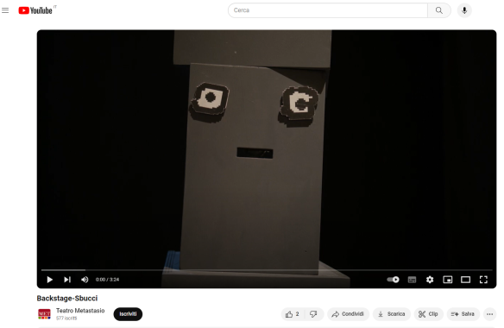Expand the three-dot more actions menu
The image size is (504, 328).
coord(490,314)
